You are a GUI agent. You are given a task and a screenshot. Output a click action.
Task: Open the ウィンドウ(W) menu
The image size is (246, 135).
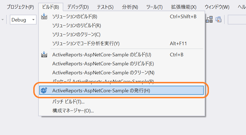[217, 7]
